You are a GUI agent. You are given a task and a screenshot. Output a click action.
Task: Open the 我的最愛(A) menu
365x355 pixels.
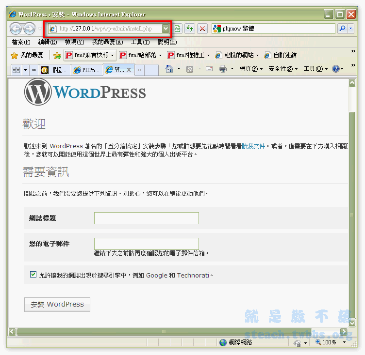point(107,42)
